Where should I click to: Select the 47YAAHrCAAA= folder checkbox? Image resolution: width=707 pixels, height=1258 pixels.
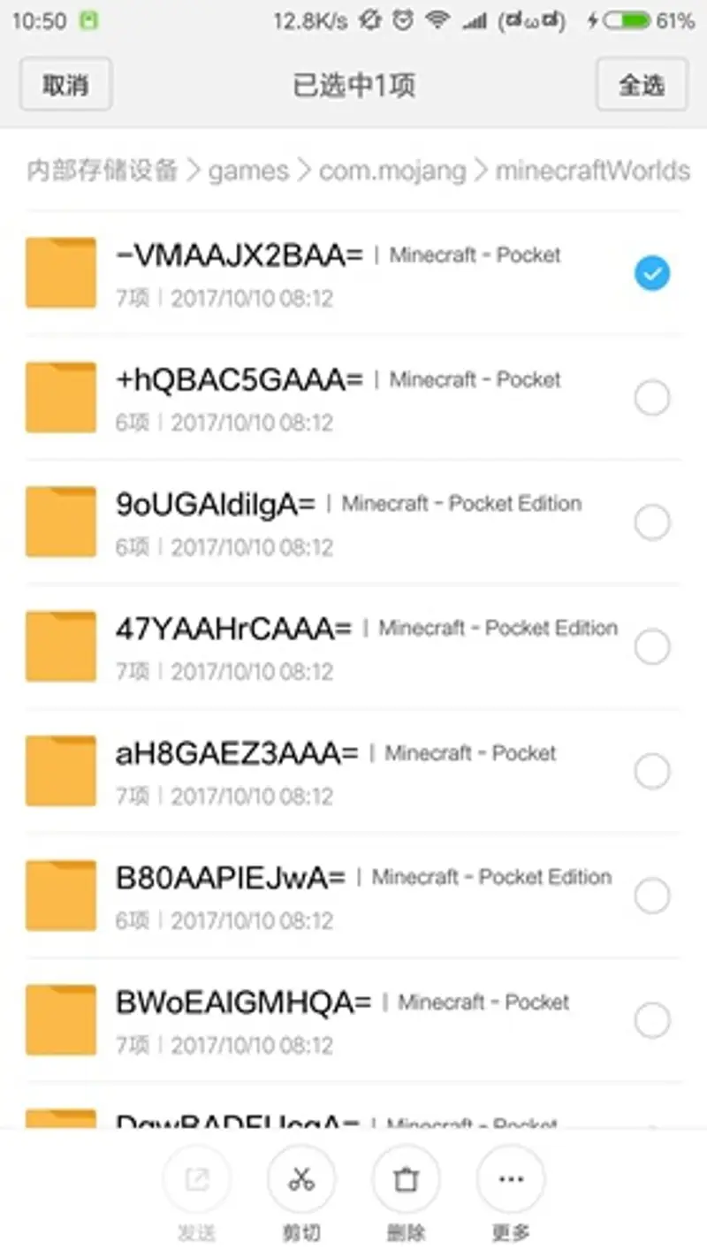click(652, 647)
